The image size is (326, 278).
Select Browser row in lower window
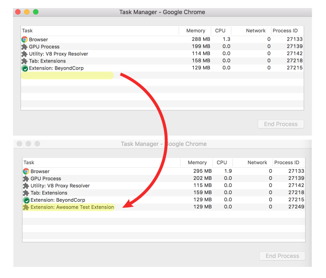pyautogui.click(x=163, y=171)
